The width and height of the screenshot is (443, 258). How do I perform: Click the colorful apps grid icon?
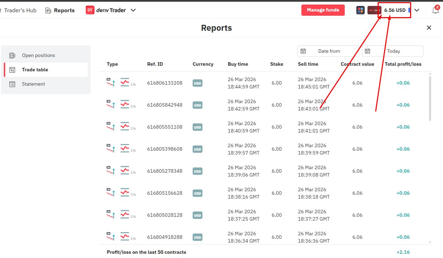[x=360, y=10]
